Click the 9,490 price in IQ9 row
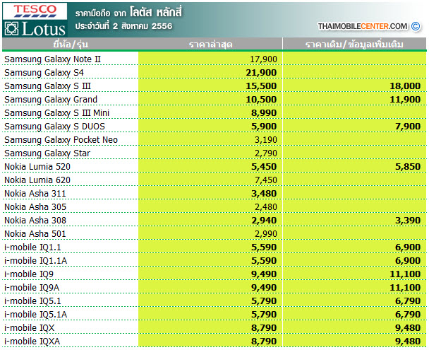Screen dimensions: 429x350 pos(264,274)
